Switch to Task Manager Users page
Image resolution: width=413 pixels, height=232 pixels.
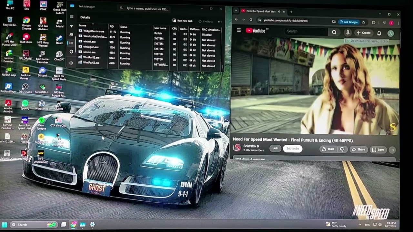click(x=71, y=34)
